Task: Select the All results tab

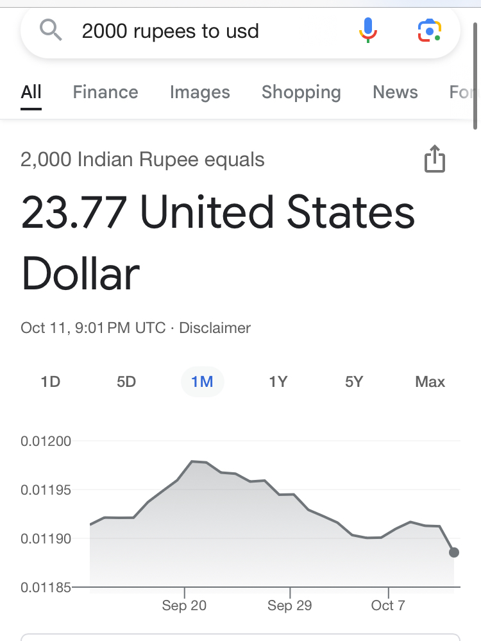Action: (31, 92)
